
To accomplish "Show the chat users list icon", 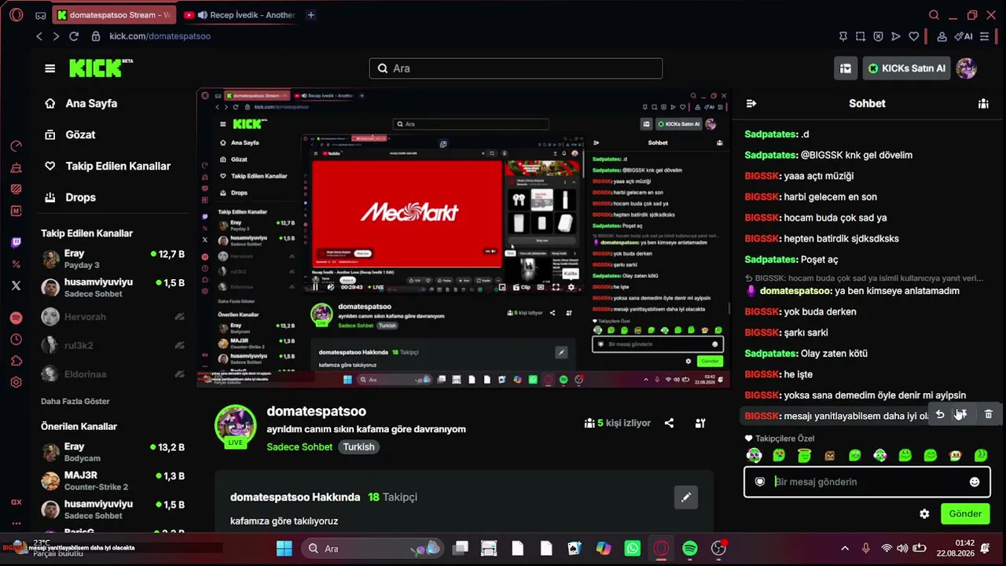I will pos(983,103).
